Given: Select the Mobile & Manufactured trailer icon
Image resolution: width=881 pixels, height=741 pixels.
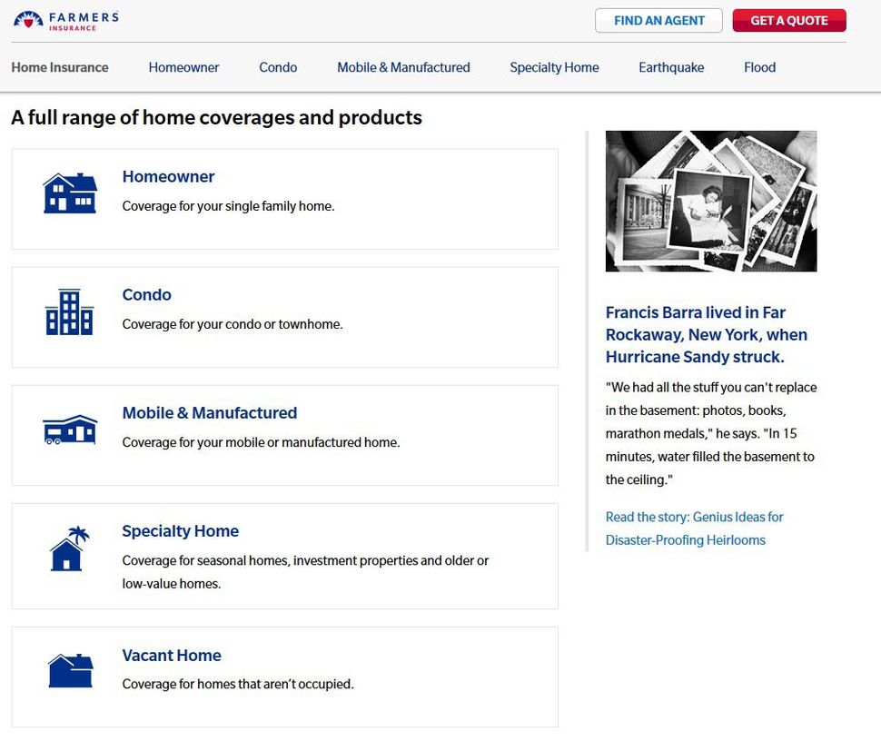Looking at the screenshot, I should pos(70,429).
